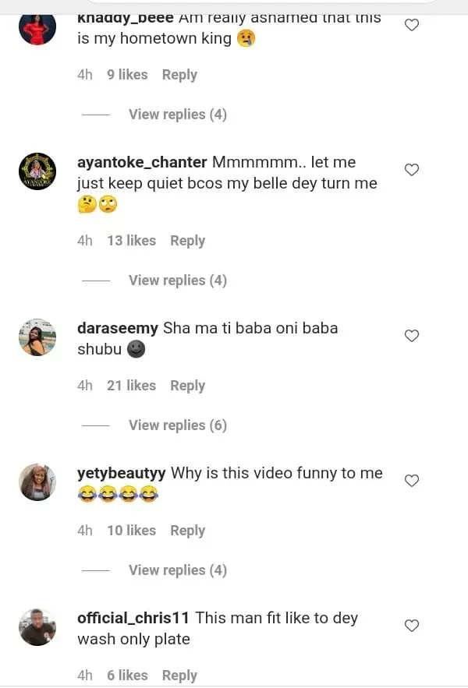
Task: Show the 6 replies under daraseemy's comment
Action: 177,425
